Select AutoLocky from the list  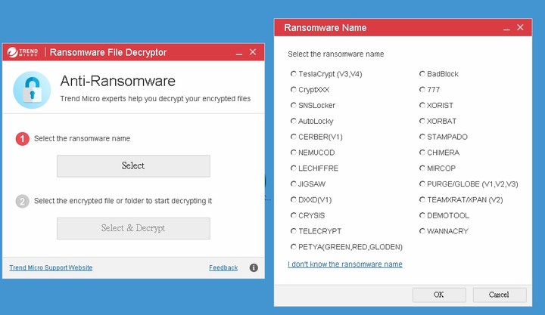tap(294, 121)
